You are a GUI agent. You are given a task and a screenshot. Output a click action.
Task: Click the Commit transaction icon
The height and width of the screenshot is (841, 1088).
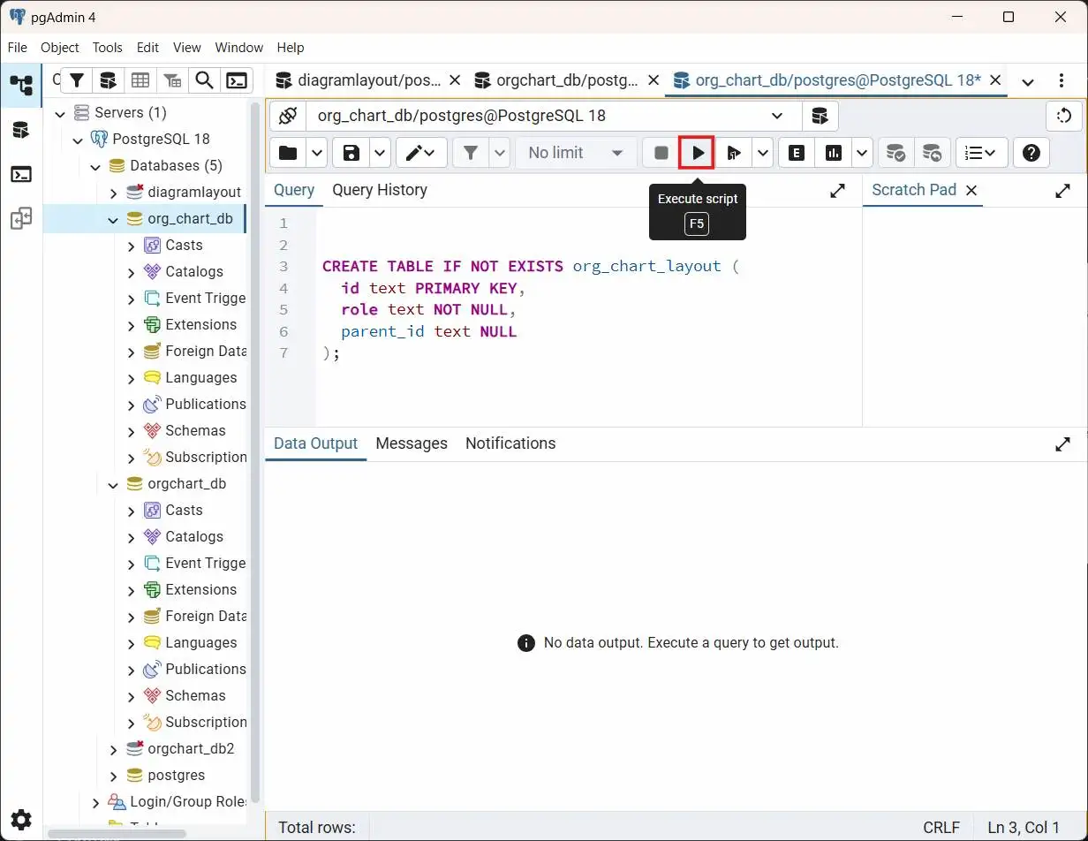click(x=895, y=153)
